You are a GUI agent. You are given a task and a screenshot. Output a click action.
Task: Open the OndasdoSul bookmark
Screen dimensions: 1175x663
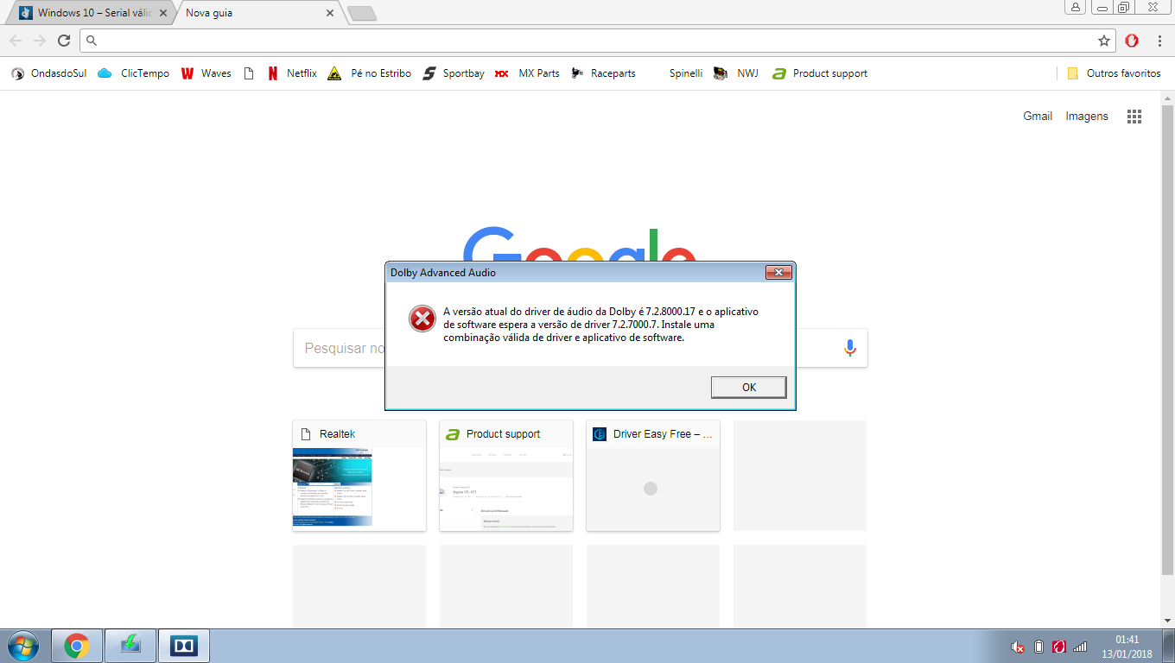49,73
